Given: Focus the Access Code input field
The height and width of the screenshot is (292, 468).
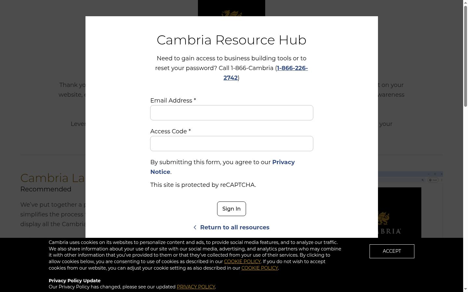Looking at the screenshot, I should point(231,143).
